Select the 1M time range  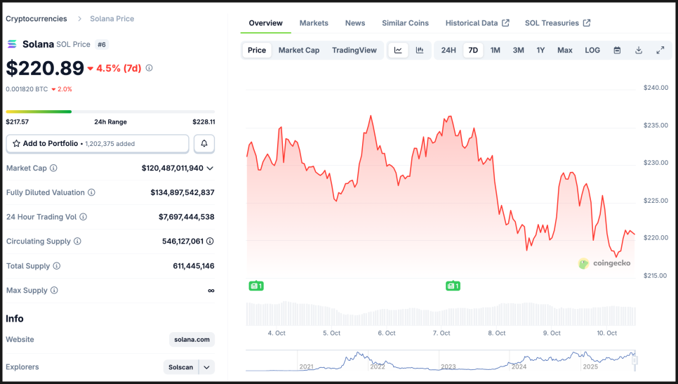pyautogui.click(x=496, y=51)
